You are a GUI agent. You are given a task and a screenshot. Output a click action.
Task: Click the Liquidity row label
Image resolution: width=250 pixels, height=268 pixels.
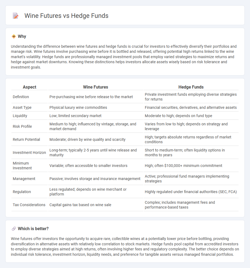(20, 116)
